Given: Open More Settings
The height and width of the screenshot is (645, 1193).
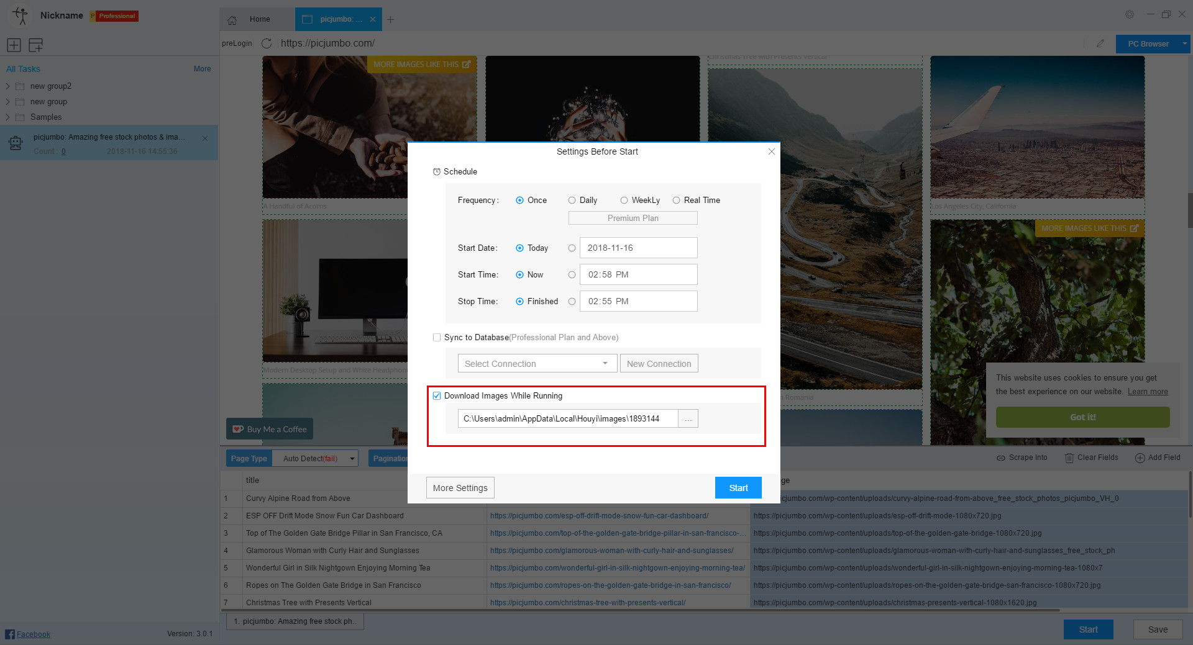Looking at the screenshot, I should point(460,488).
